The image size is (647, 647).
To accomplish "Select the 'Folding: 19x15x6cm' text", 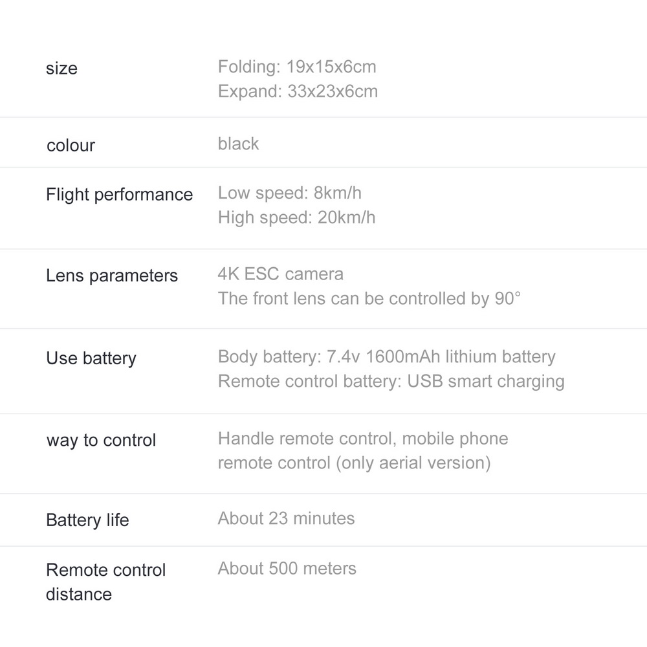I will 297,67.
